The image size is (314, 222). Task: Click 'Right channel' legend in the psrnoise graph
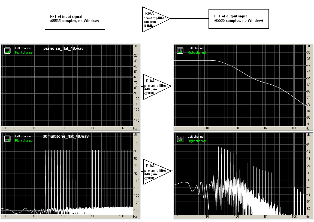[24, 53]
